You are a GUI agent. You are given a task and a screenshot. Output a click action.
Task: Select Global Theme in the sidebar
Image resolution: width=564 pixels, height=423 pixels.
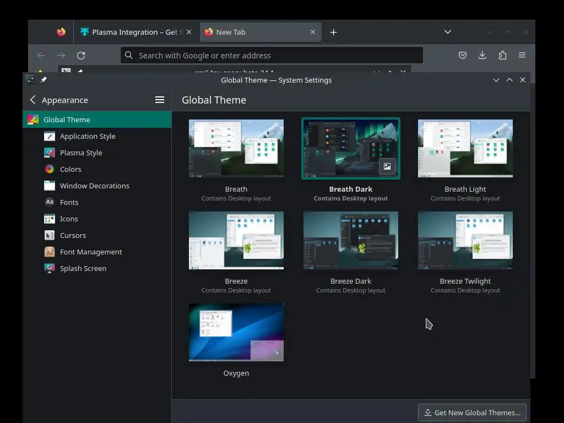(x=97, y=120)
